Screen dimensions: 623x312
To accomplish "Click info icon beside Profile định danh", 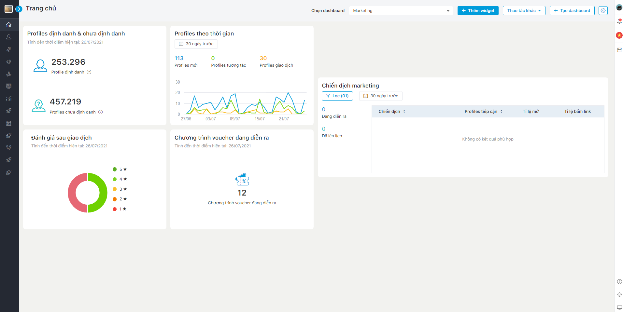I will pos(89,72).
